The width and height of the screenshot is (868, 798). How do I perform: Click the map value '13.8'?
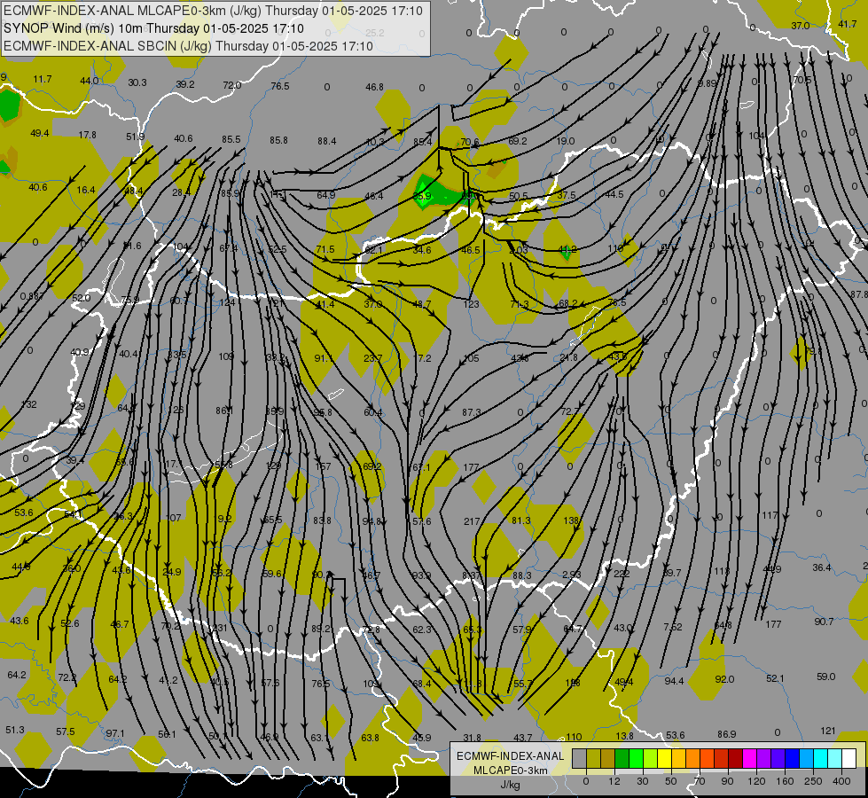point(624,736)
